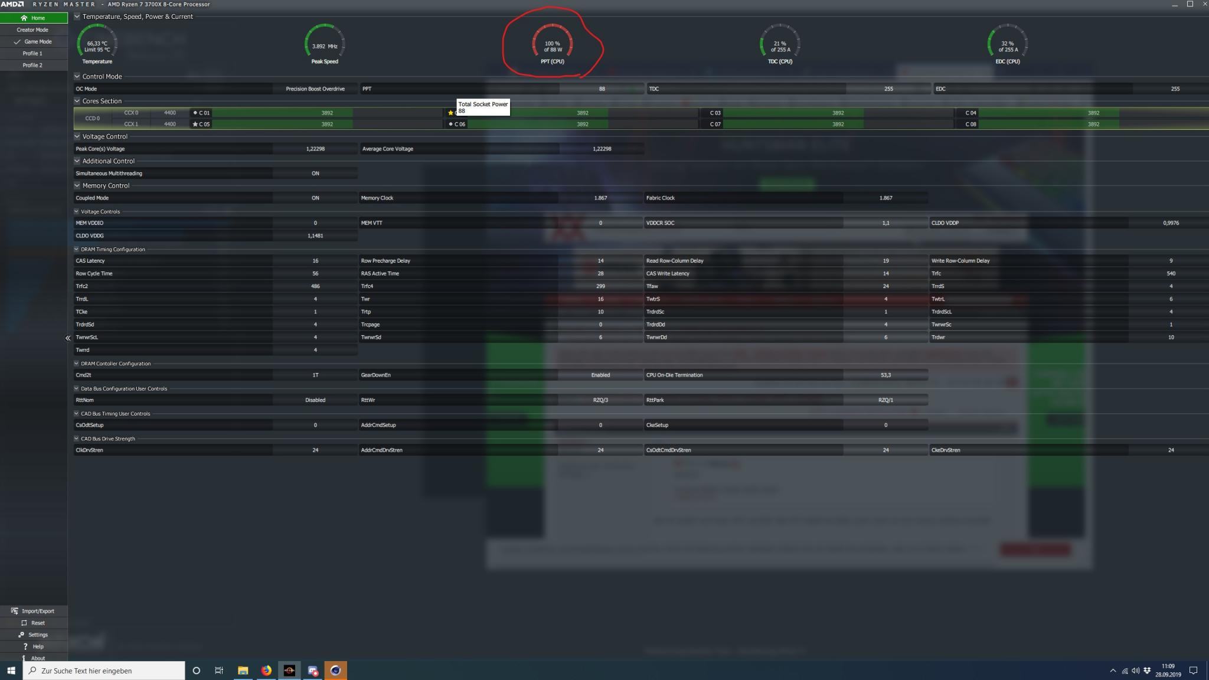Screen dimensions: 1209x680
Task: Select core C 04 speed bar
Action: coord(1093,113)
